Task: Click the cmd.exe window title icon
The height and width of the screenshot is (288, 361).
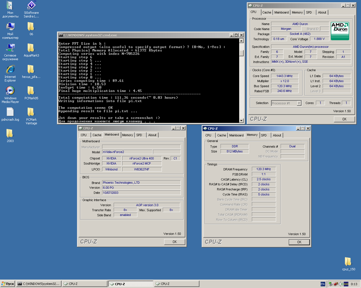Action: pos(61,35)
